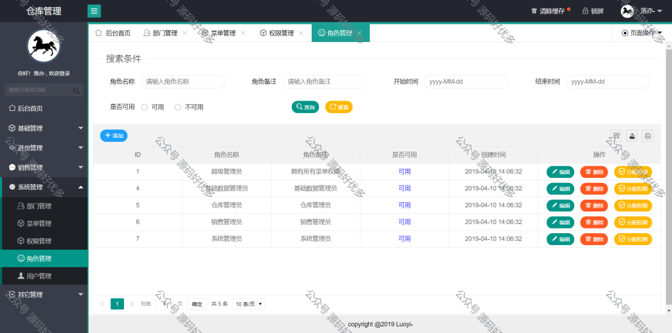Open 后台首页 in the sidebar
The image size is (672, 333).
pyautogui.click(x=44, y=108)
